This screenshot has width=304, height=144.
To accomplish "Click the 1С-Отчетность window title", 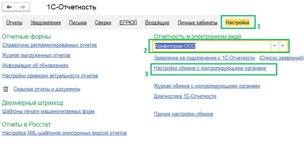I will point(71,7).
